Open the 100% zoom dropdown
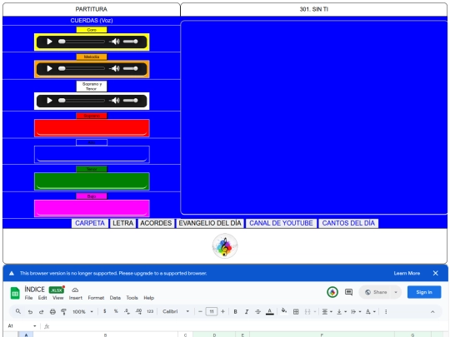Viewport: 450px width, 337px height. (83, 311)
